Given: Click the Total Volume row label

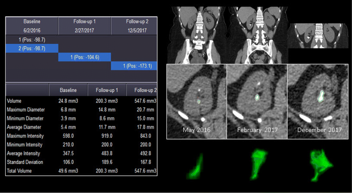Looking at the screenshot, I should (19, 171).
